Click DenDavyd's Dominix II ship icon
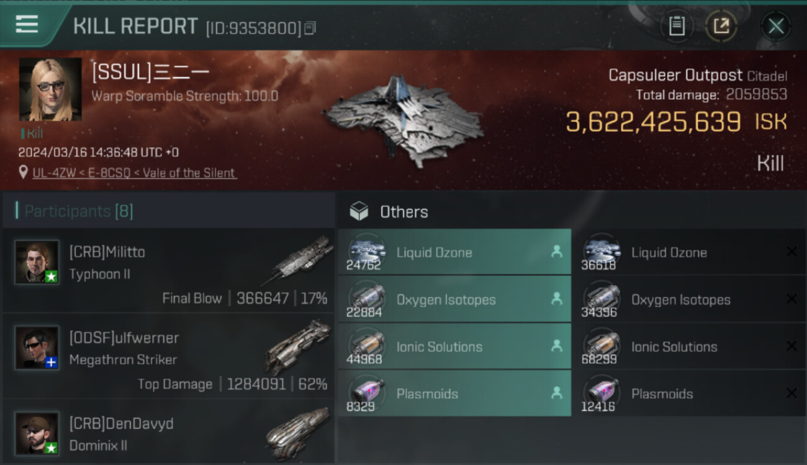807x465 pixels. pyautogui.click(x=297, y=432)
